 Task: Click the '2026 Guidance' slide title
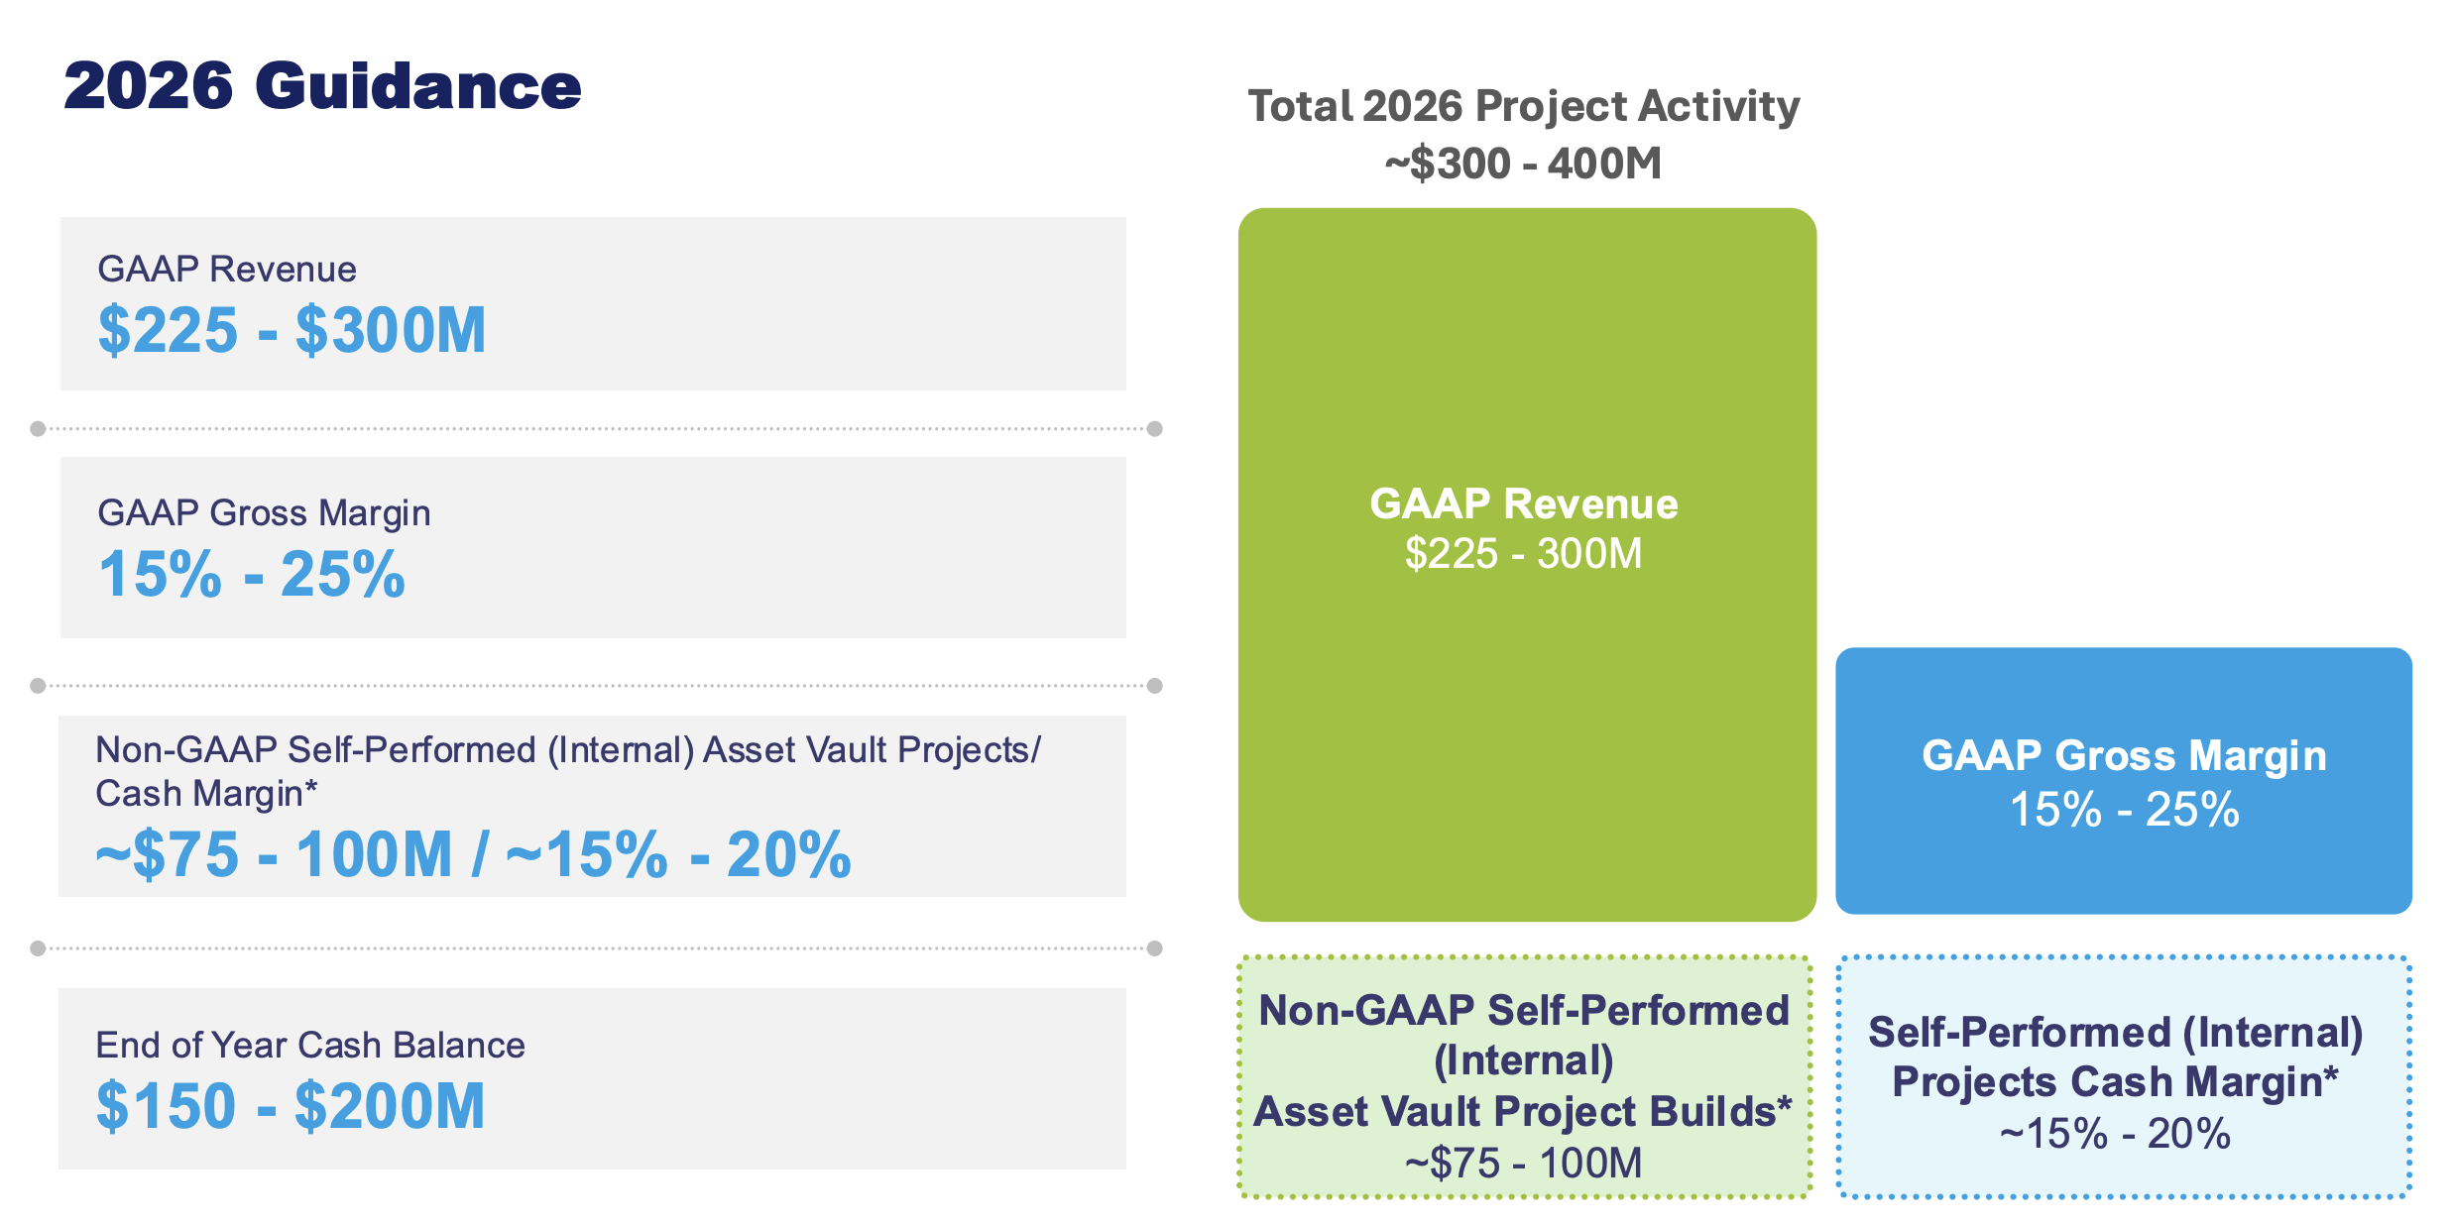pyautogui.click(x=322, y=86)
